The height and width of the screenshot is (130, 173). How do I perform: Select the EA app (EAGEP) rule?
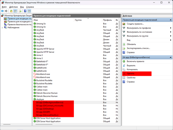click(x=76, y=112)
